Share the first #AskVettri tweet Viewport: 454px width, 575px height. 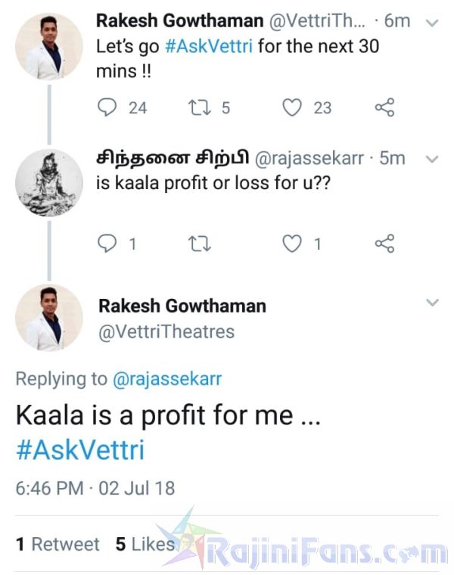click(x=384, y=107)
